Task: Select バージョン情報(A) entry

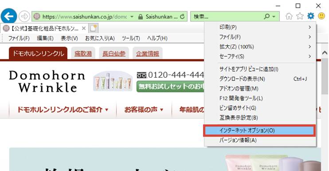Action: [x=260, y=140]
